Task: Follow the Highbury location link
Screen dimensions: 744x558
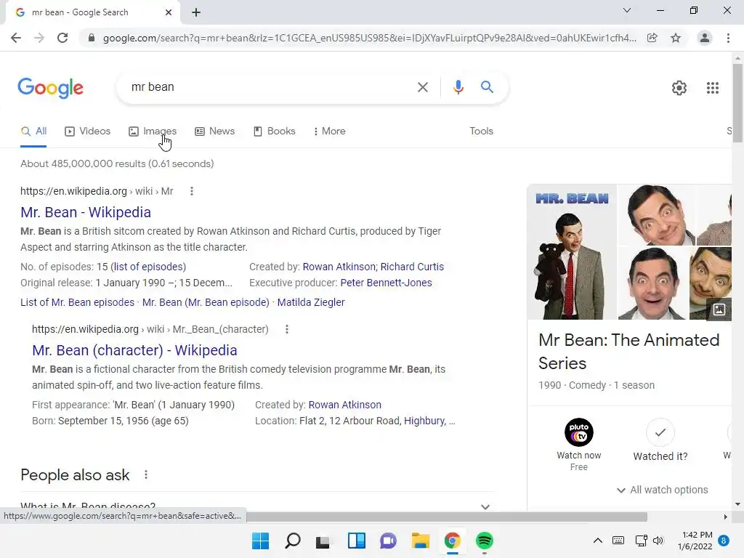Action: coord(424,421)
